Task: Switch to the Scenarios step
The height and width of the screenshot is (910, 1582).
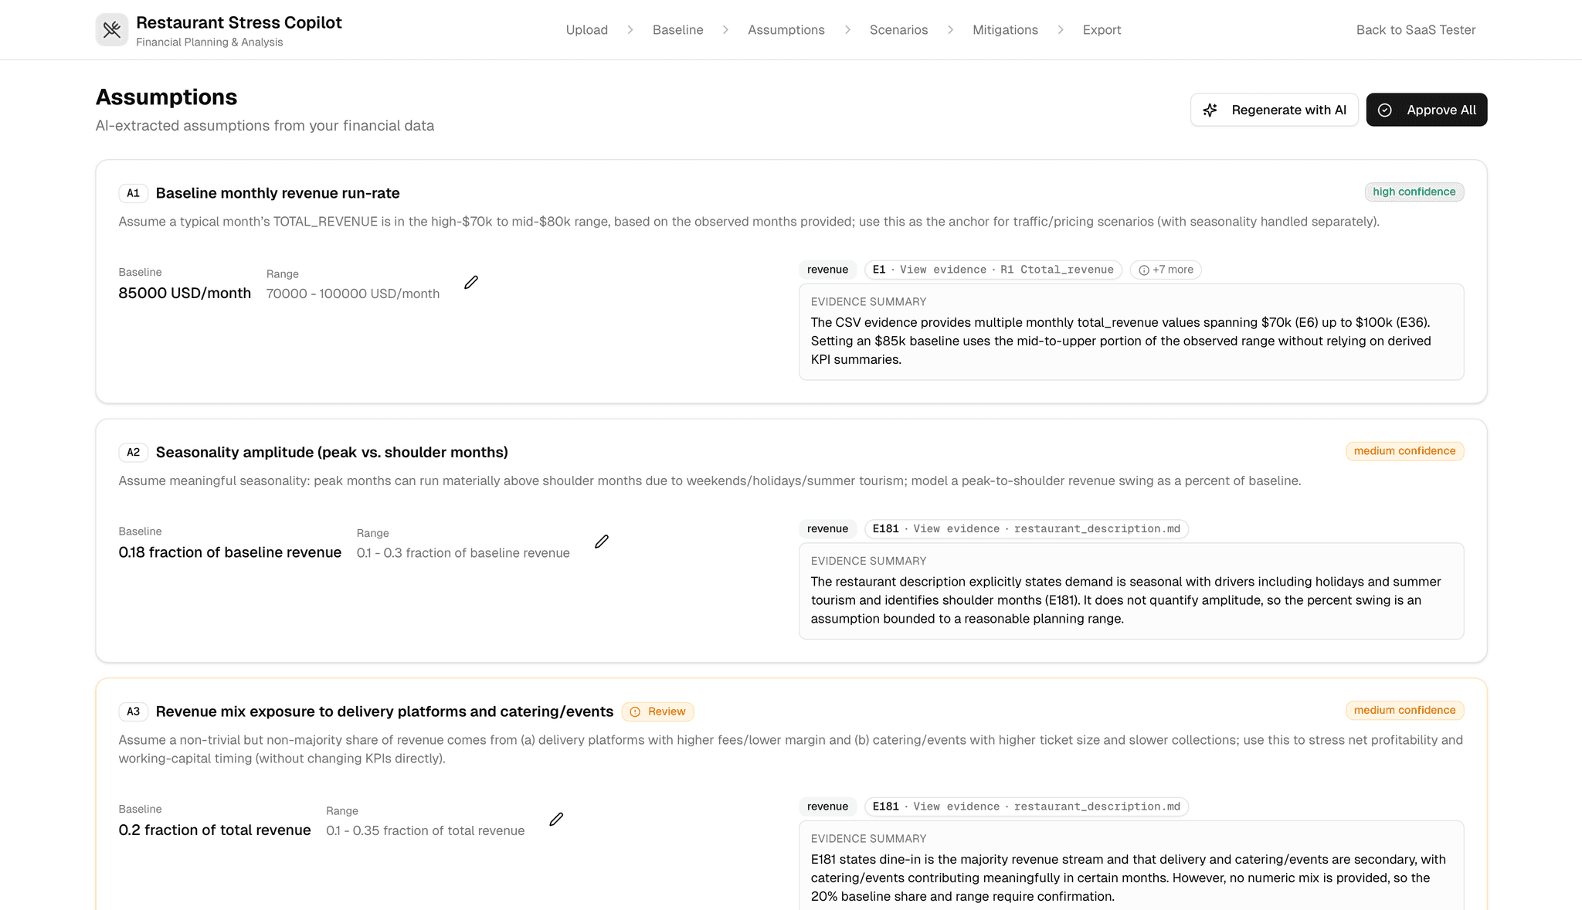Action: coord(898,30)
